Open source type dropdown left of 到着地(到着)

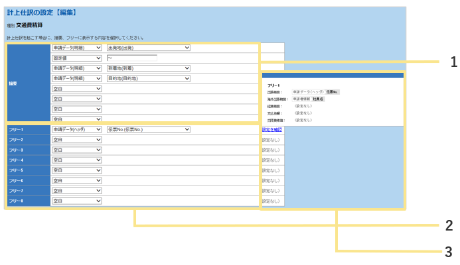coord(76,68)
